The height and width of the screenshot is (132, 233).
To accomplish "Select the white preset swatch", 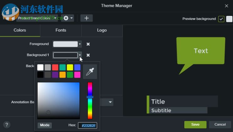I will [40, 67].
